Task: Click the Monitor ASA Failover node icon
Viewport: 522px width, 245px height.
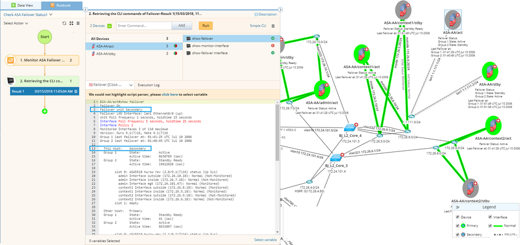Action: pyautogui.click(x=11, y=60)
